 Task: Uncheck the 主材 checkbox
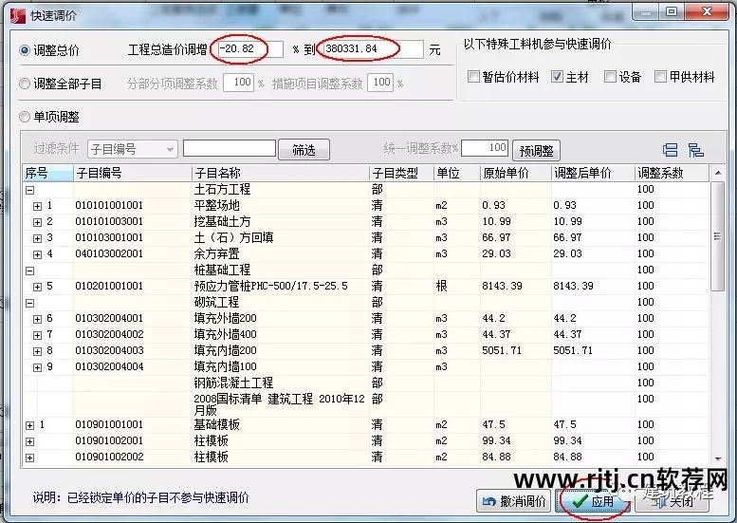(x=557, y=76)
